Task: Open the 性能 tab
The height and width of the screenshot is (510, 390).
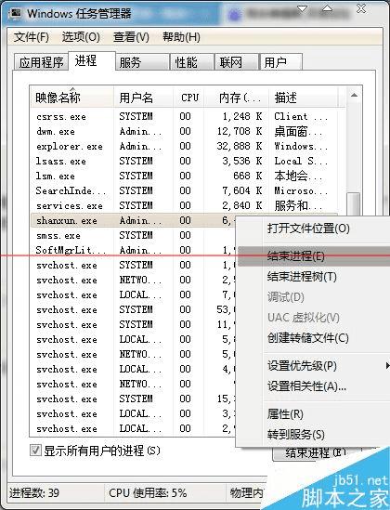Action: 191,62
